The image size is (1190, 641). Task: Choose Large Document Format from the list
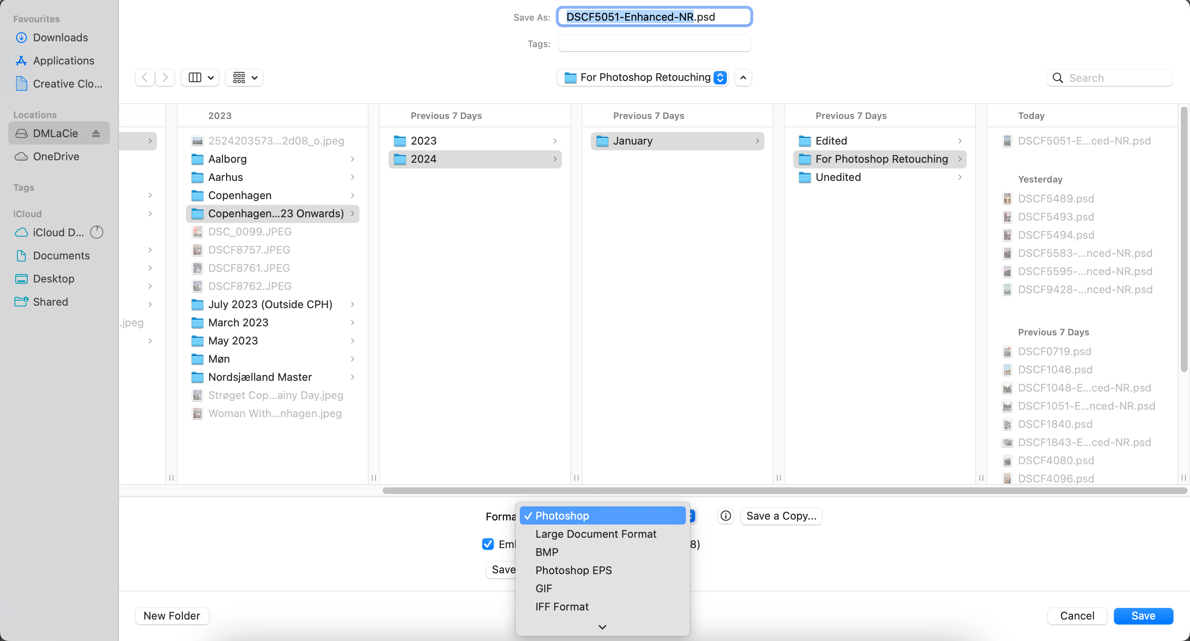[595, 534]
